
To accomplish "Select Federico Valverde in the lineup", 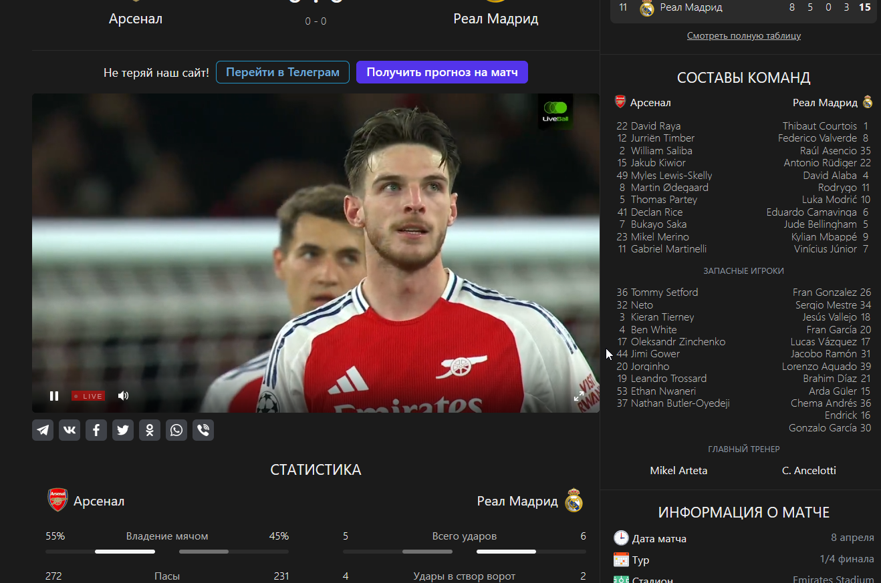I will [817, 138].
